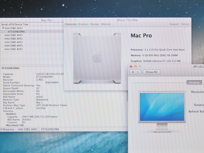The image size is (204, 153).
Task: Click the Native Command Queuing Yes value
Action: [38, 85]
